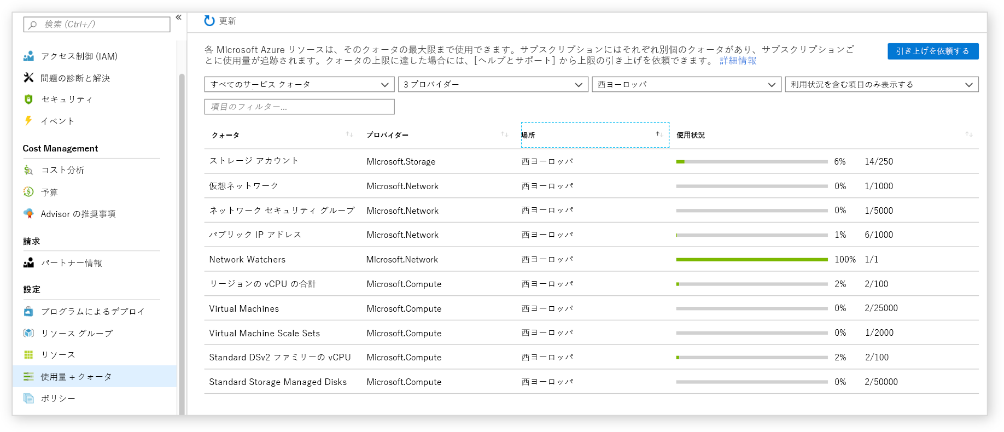Select Standard DSv2 ファミリーの vCPU row
The image size is (1004, 432).
pyautogui.click(x=592, y=357)
